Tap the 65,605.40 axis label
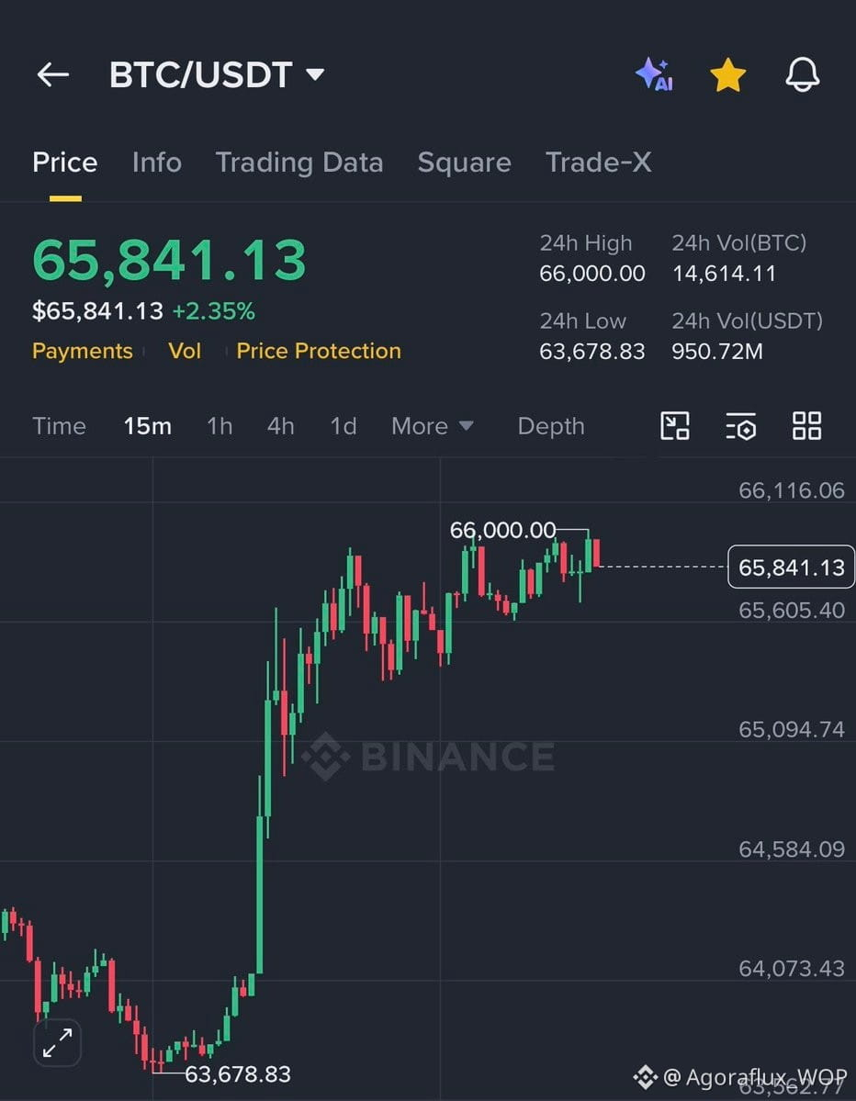The height and width of the screenshot is (1101, 856). pos(792,610)
